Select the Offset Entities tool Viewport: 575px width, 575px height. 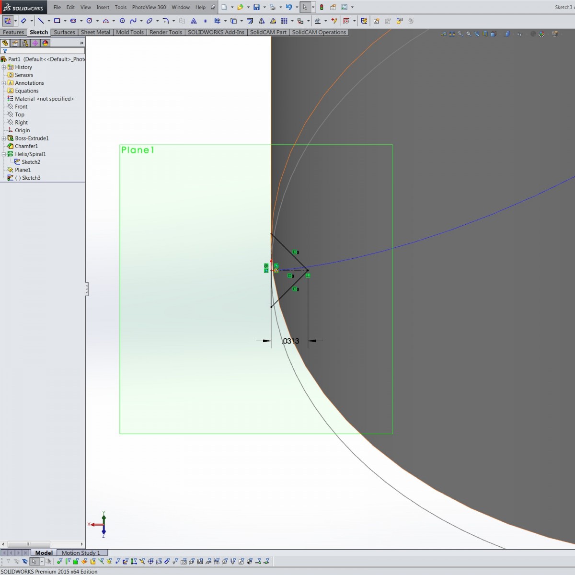coord(250,21)
